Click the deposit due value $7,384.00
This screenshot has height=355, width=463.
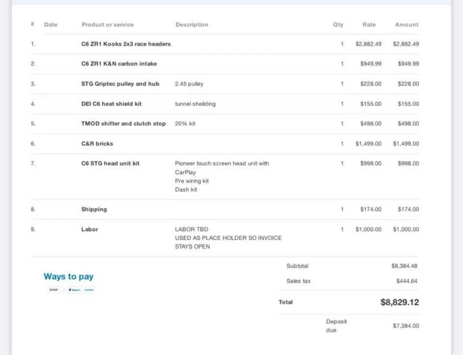click(406, 326)
